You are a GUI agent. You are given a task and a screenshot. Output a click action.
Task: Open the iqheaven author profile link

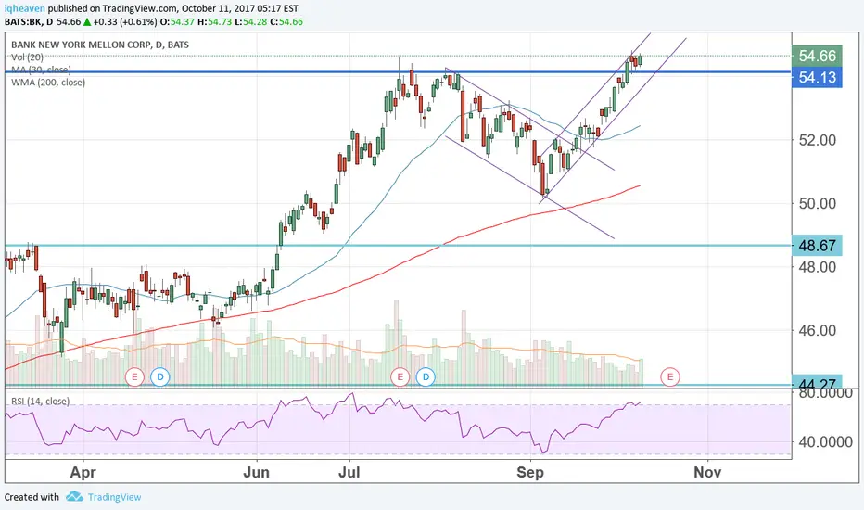(x=25, y=8)
